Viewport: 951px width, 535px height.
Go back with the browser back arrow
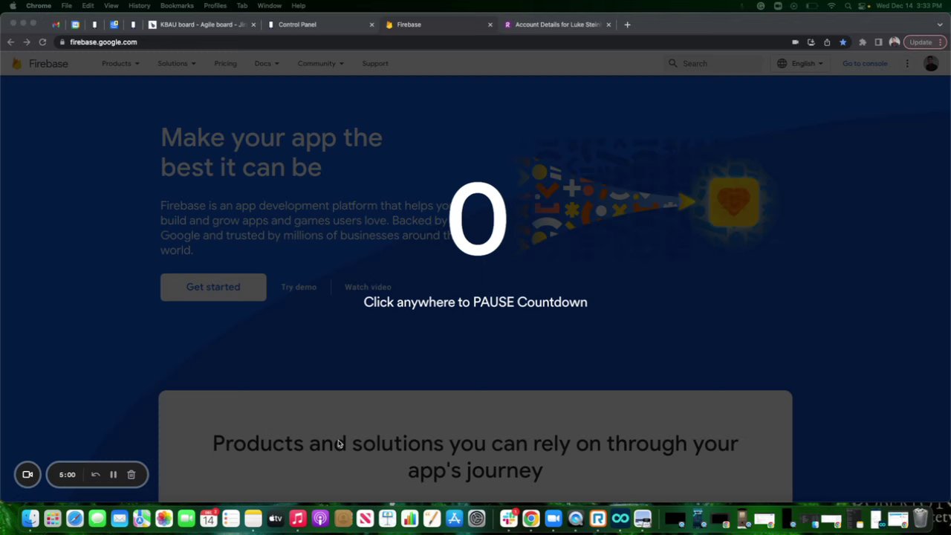coord(10,42)
